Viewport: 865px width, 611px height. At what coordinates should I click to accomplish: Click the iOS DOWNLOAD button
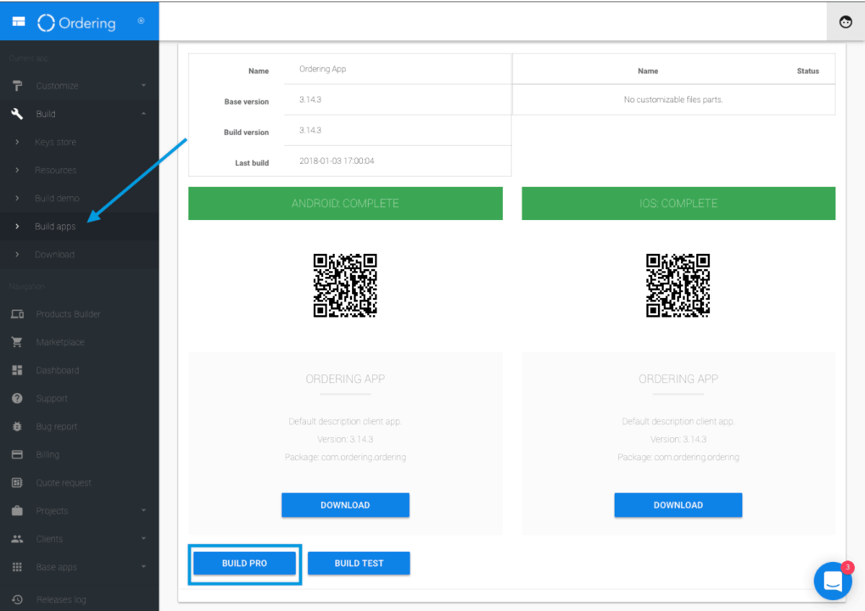678,505
